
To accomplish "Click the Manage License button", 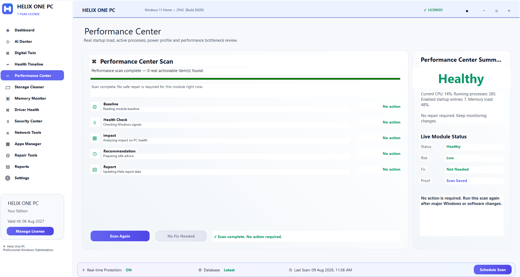I will [x=30, y=231].
